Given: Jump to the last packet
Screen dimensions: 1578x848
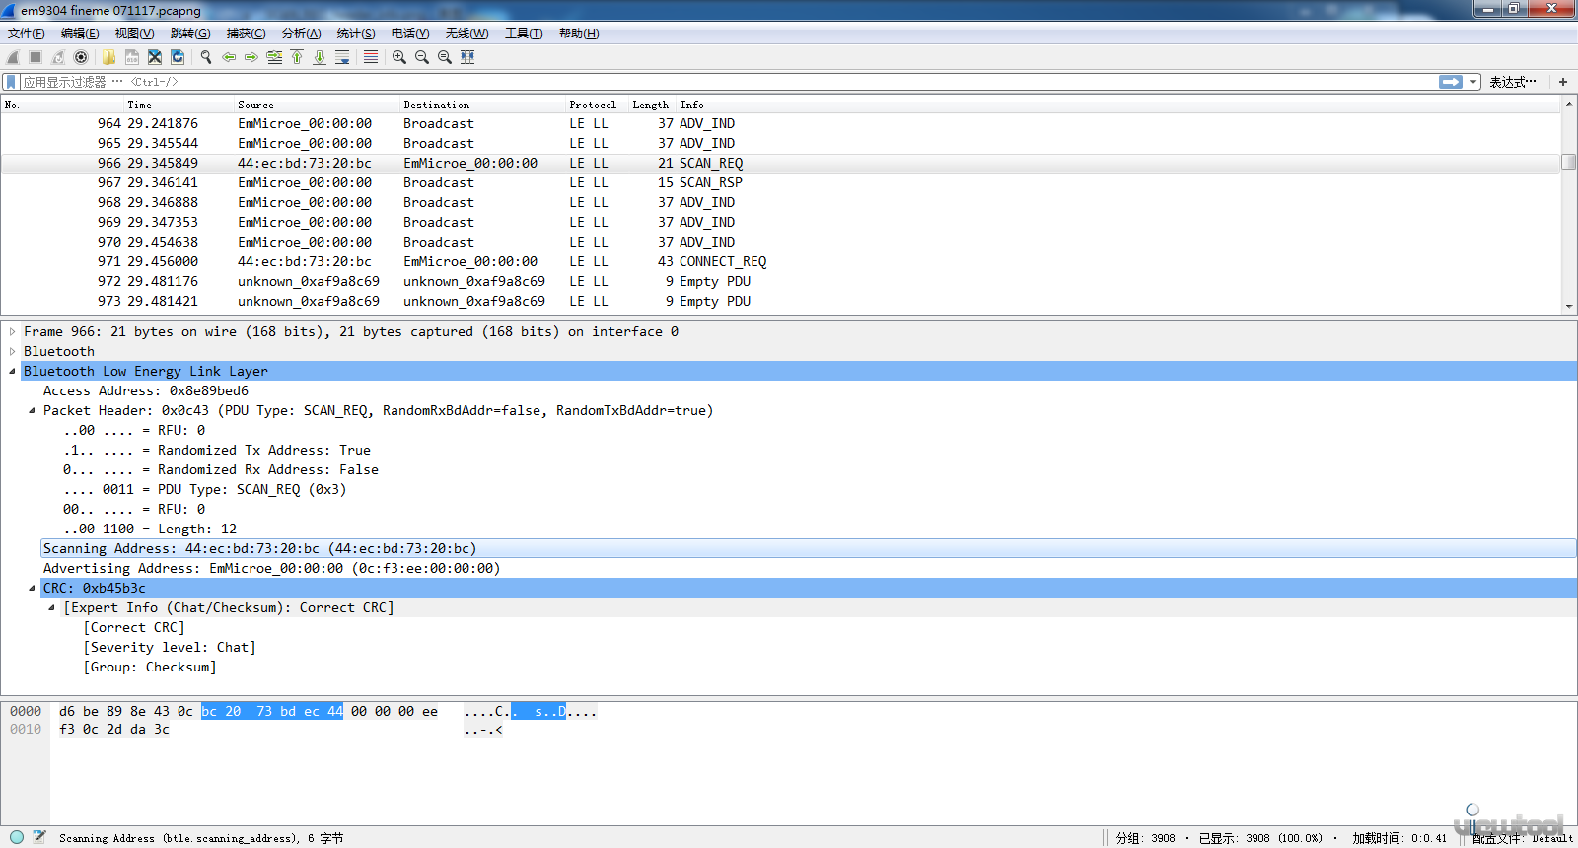Looking at the screenshot, I should [x=320, y=57].
